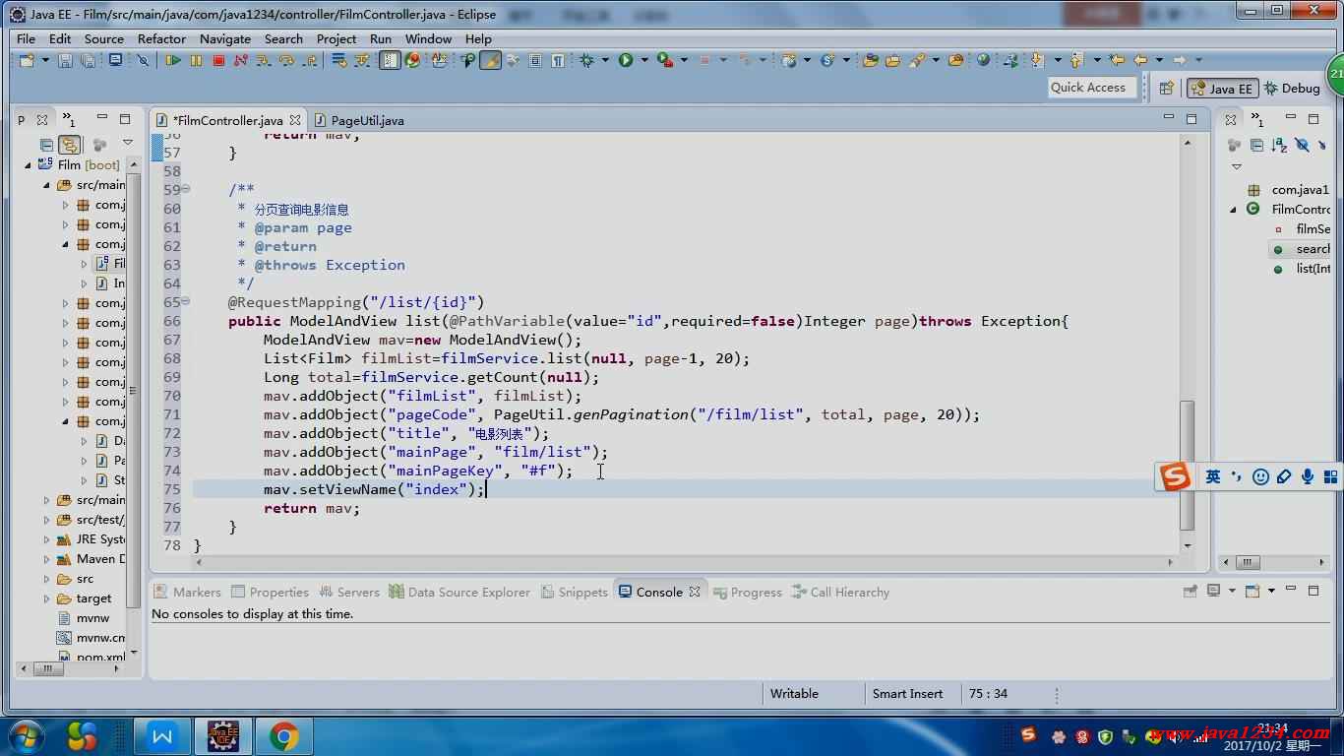Toggle Link with Editor in Package Explorer
The image size is (1344, 756).
click(x=69, y=145)
